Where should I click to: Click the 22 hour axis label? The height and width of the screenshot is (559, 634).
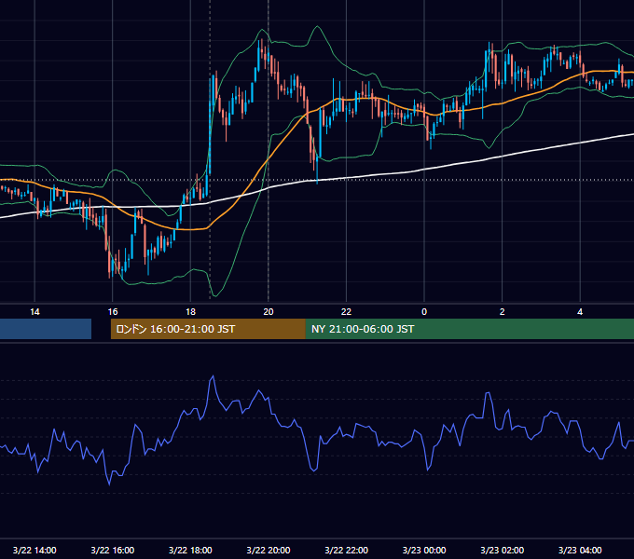(x=346, y=312)
